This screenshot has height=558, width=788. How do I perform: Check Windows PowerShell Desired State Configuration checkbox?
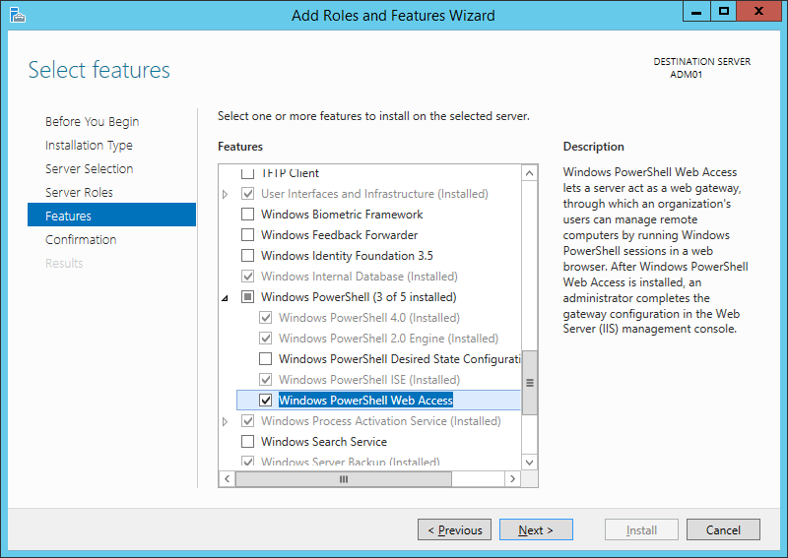point(265,359)
